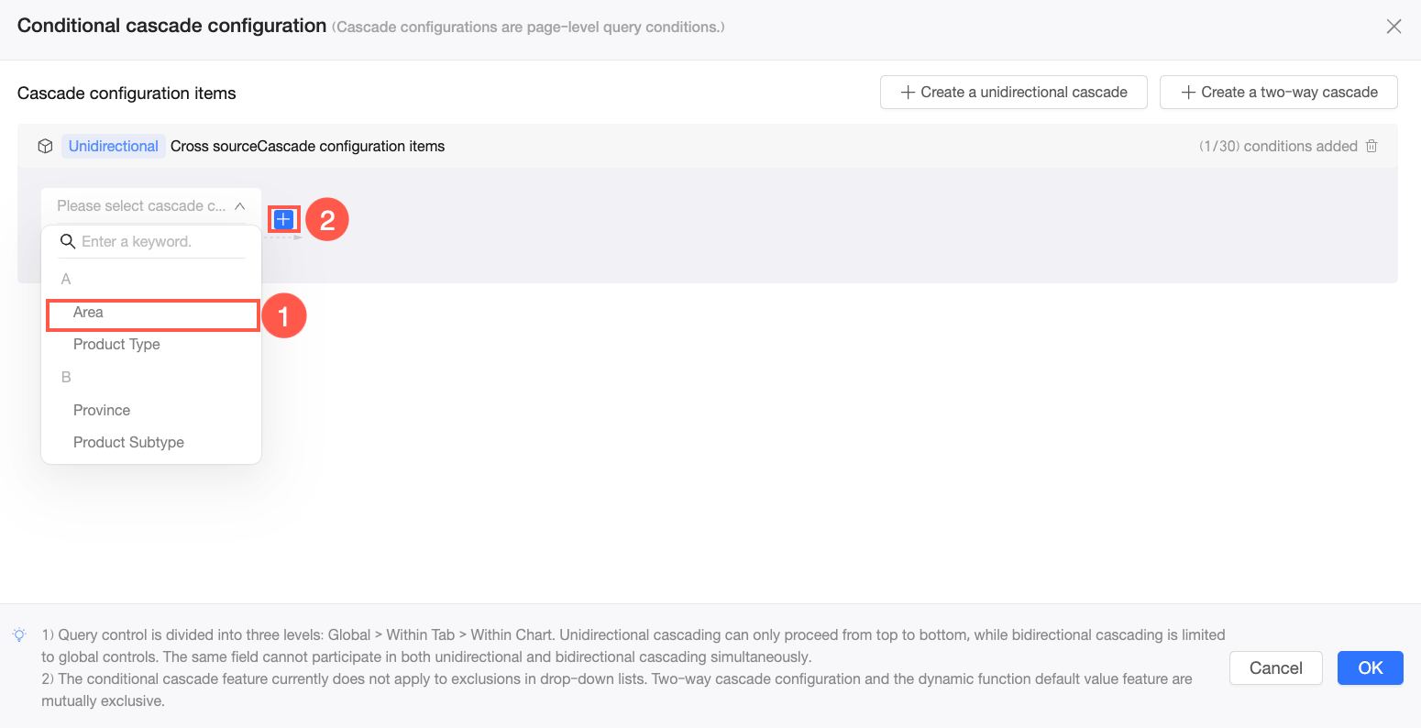Click the Create a unidirectional cascade button
Image resolution: width=1421 pixels, height=728 pixels.
tap(1014, 93)
